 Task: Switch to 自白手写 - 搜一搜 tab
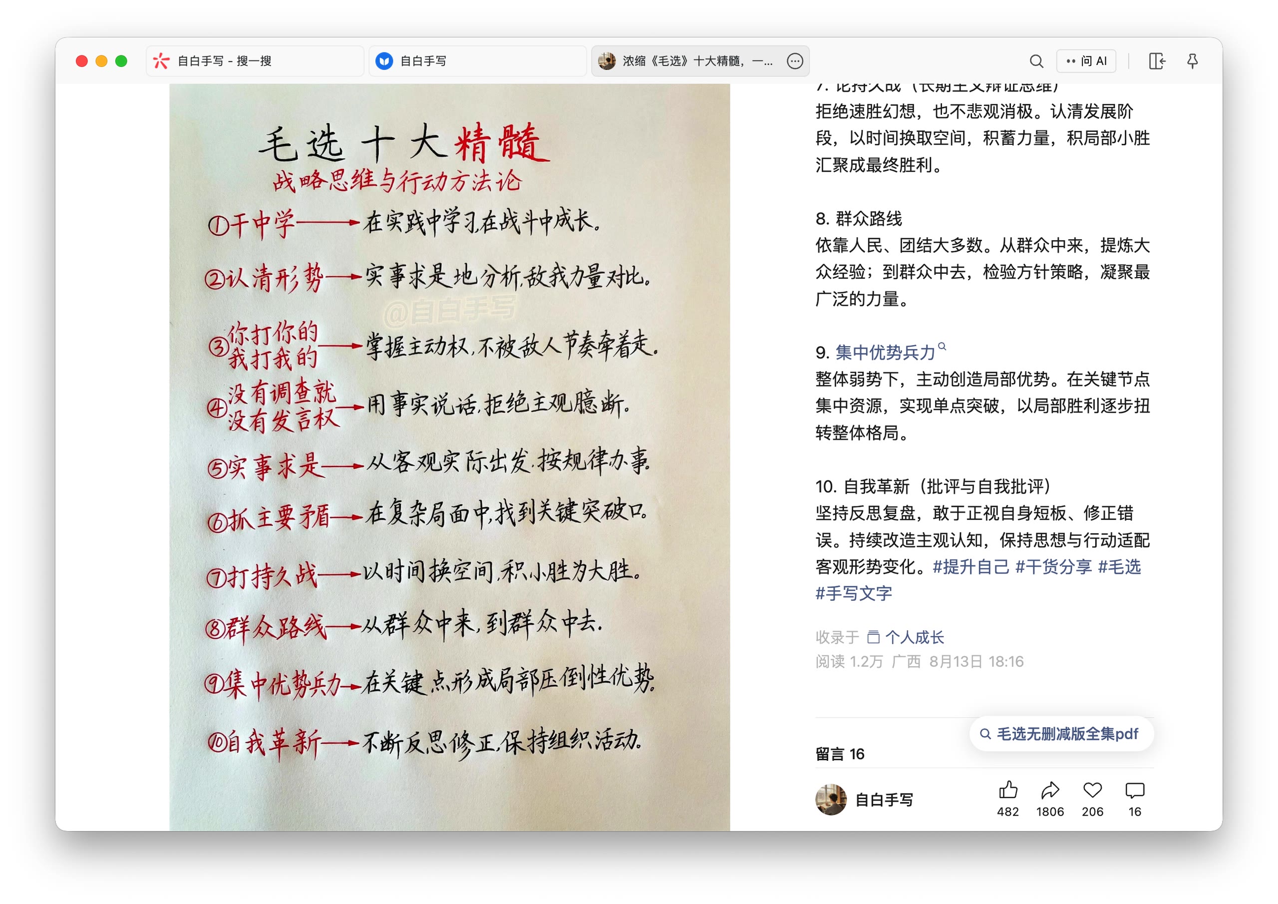click(255, 61)
